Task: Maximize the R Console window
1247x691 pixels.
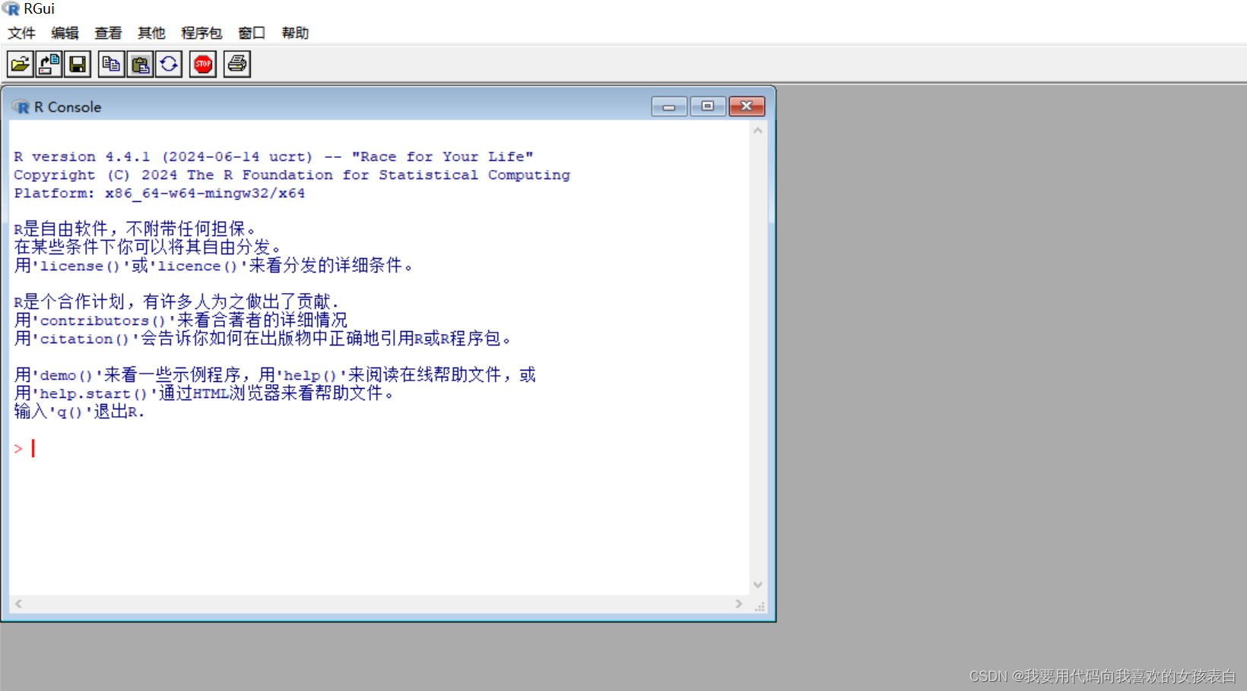Action: [x=708, y=106]
